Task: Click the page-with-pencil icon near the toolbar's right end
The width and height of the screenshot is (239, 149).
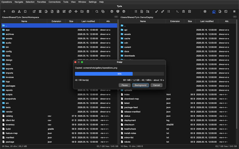Action: point(220,11)
